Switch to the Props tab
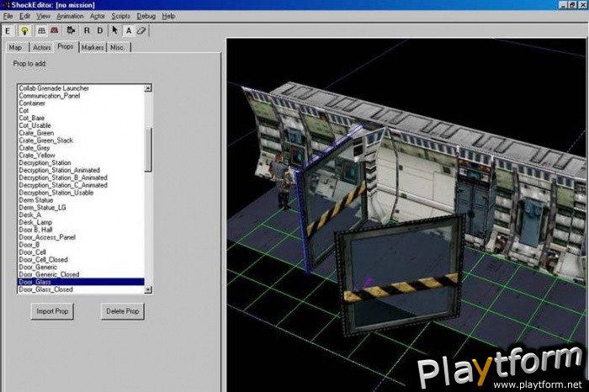 pos(66,46)
